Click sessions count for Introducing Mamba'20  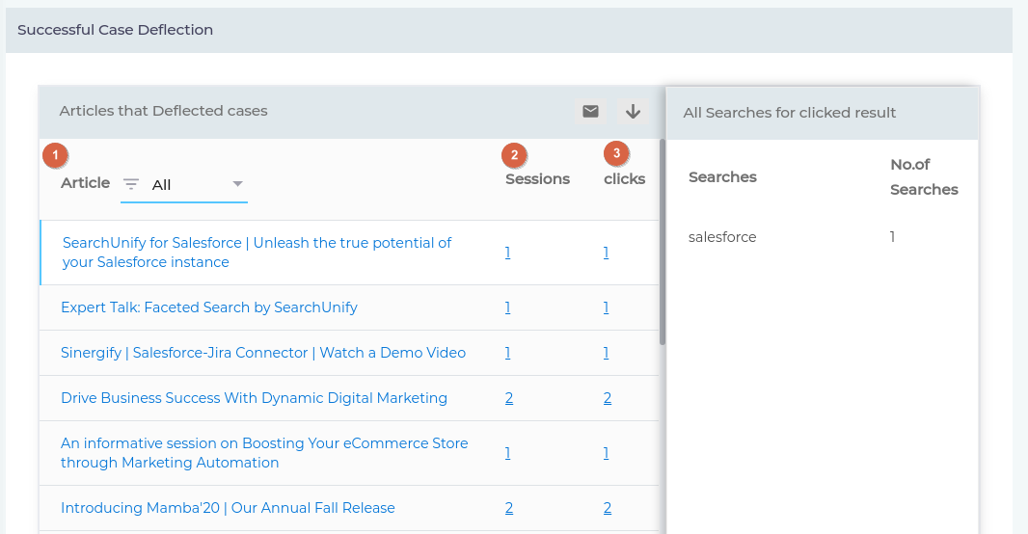pyautogui.click(x=508, y=508)
